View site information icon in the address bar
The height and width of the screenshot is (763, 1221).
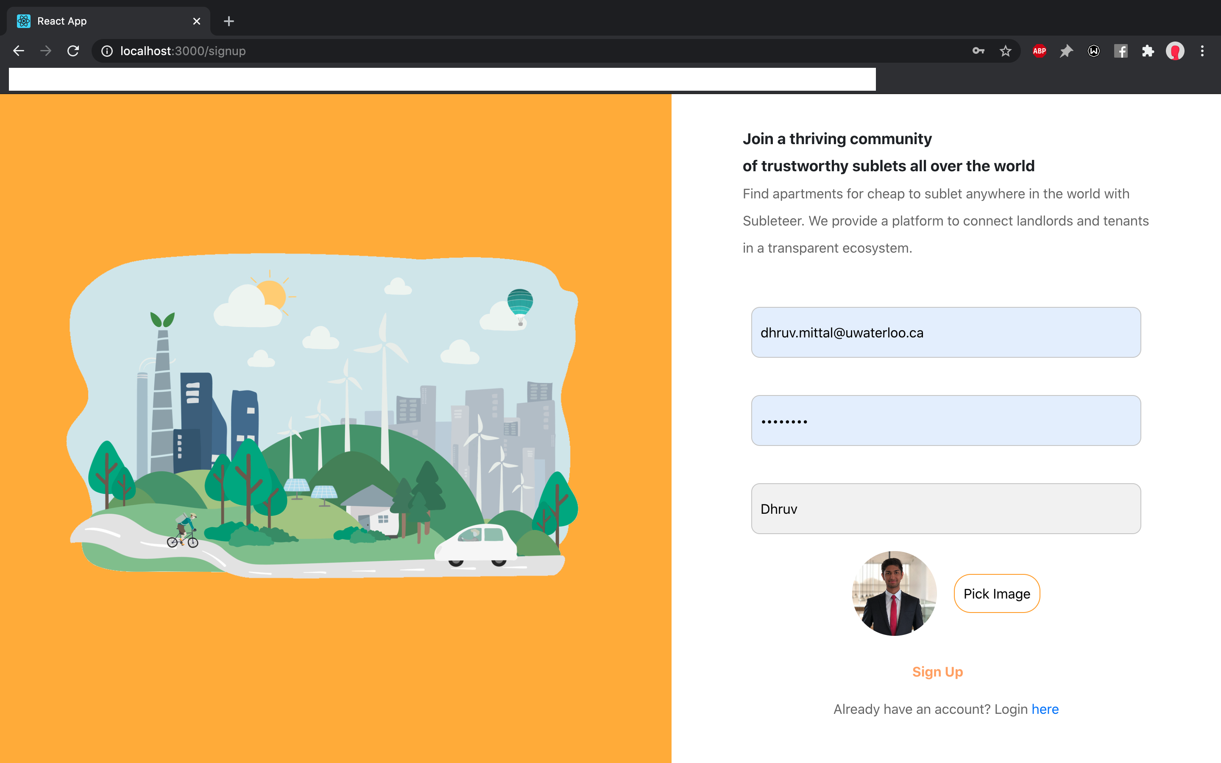[x=107, y=51]
